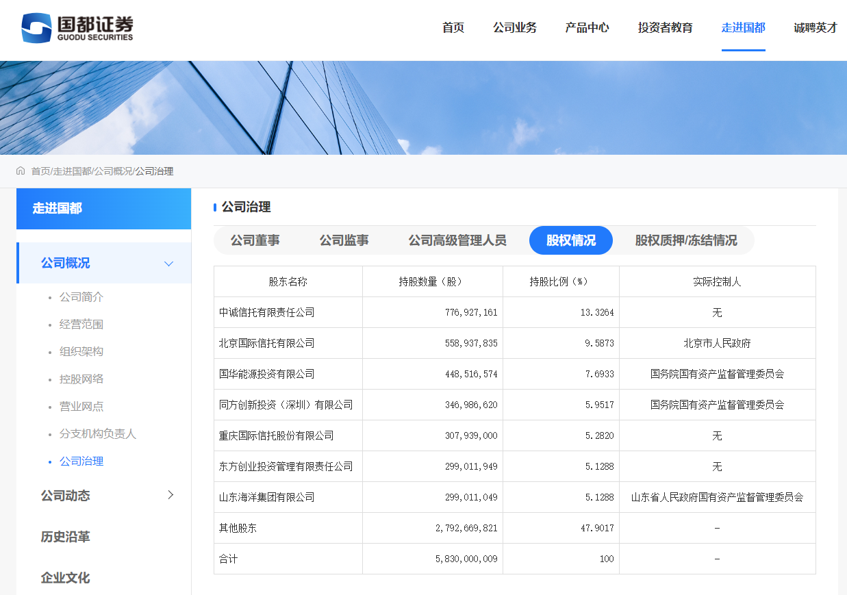
Task: Click 北京市人民政府 controller cell
Action: point(717,343)
